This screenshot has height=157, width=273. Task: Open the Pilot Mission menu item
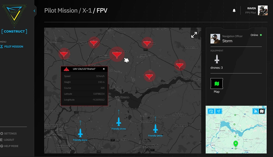pyautogui.click(x=12, y=46)
